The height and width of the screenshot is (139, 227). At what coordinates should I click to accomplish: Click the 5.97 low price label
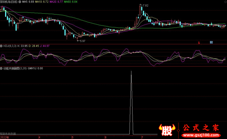click(82, 41)
